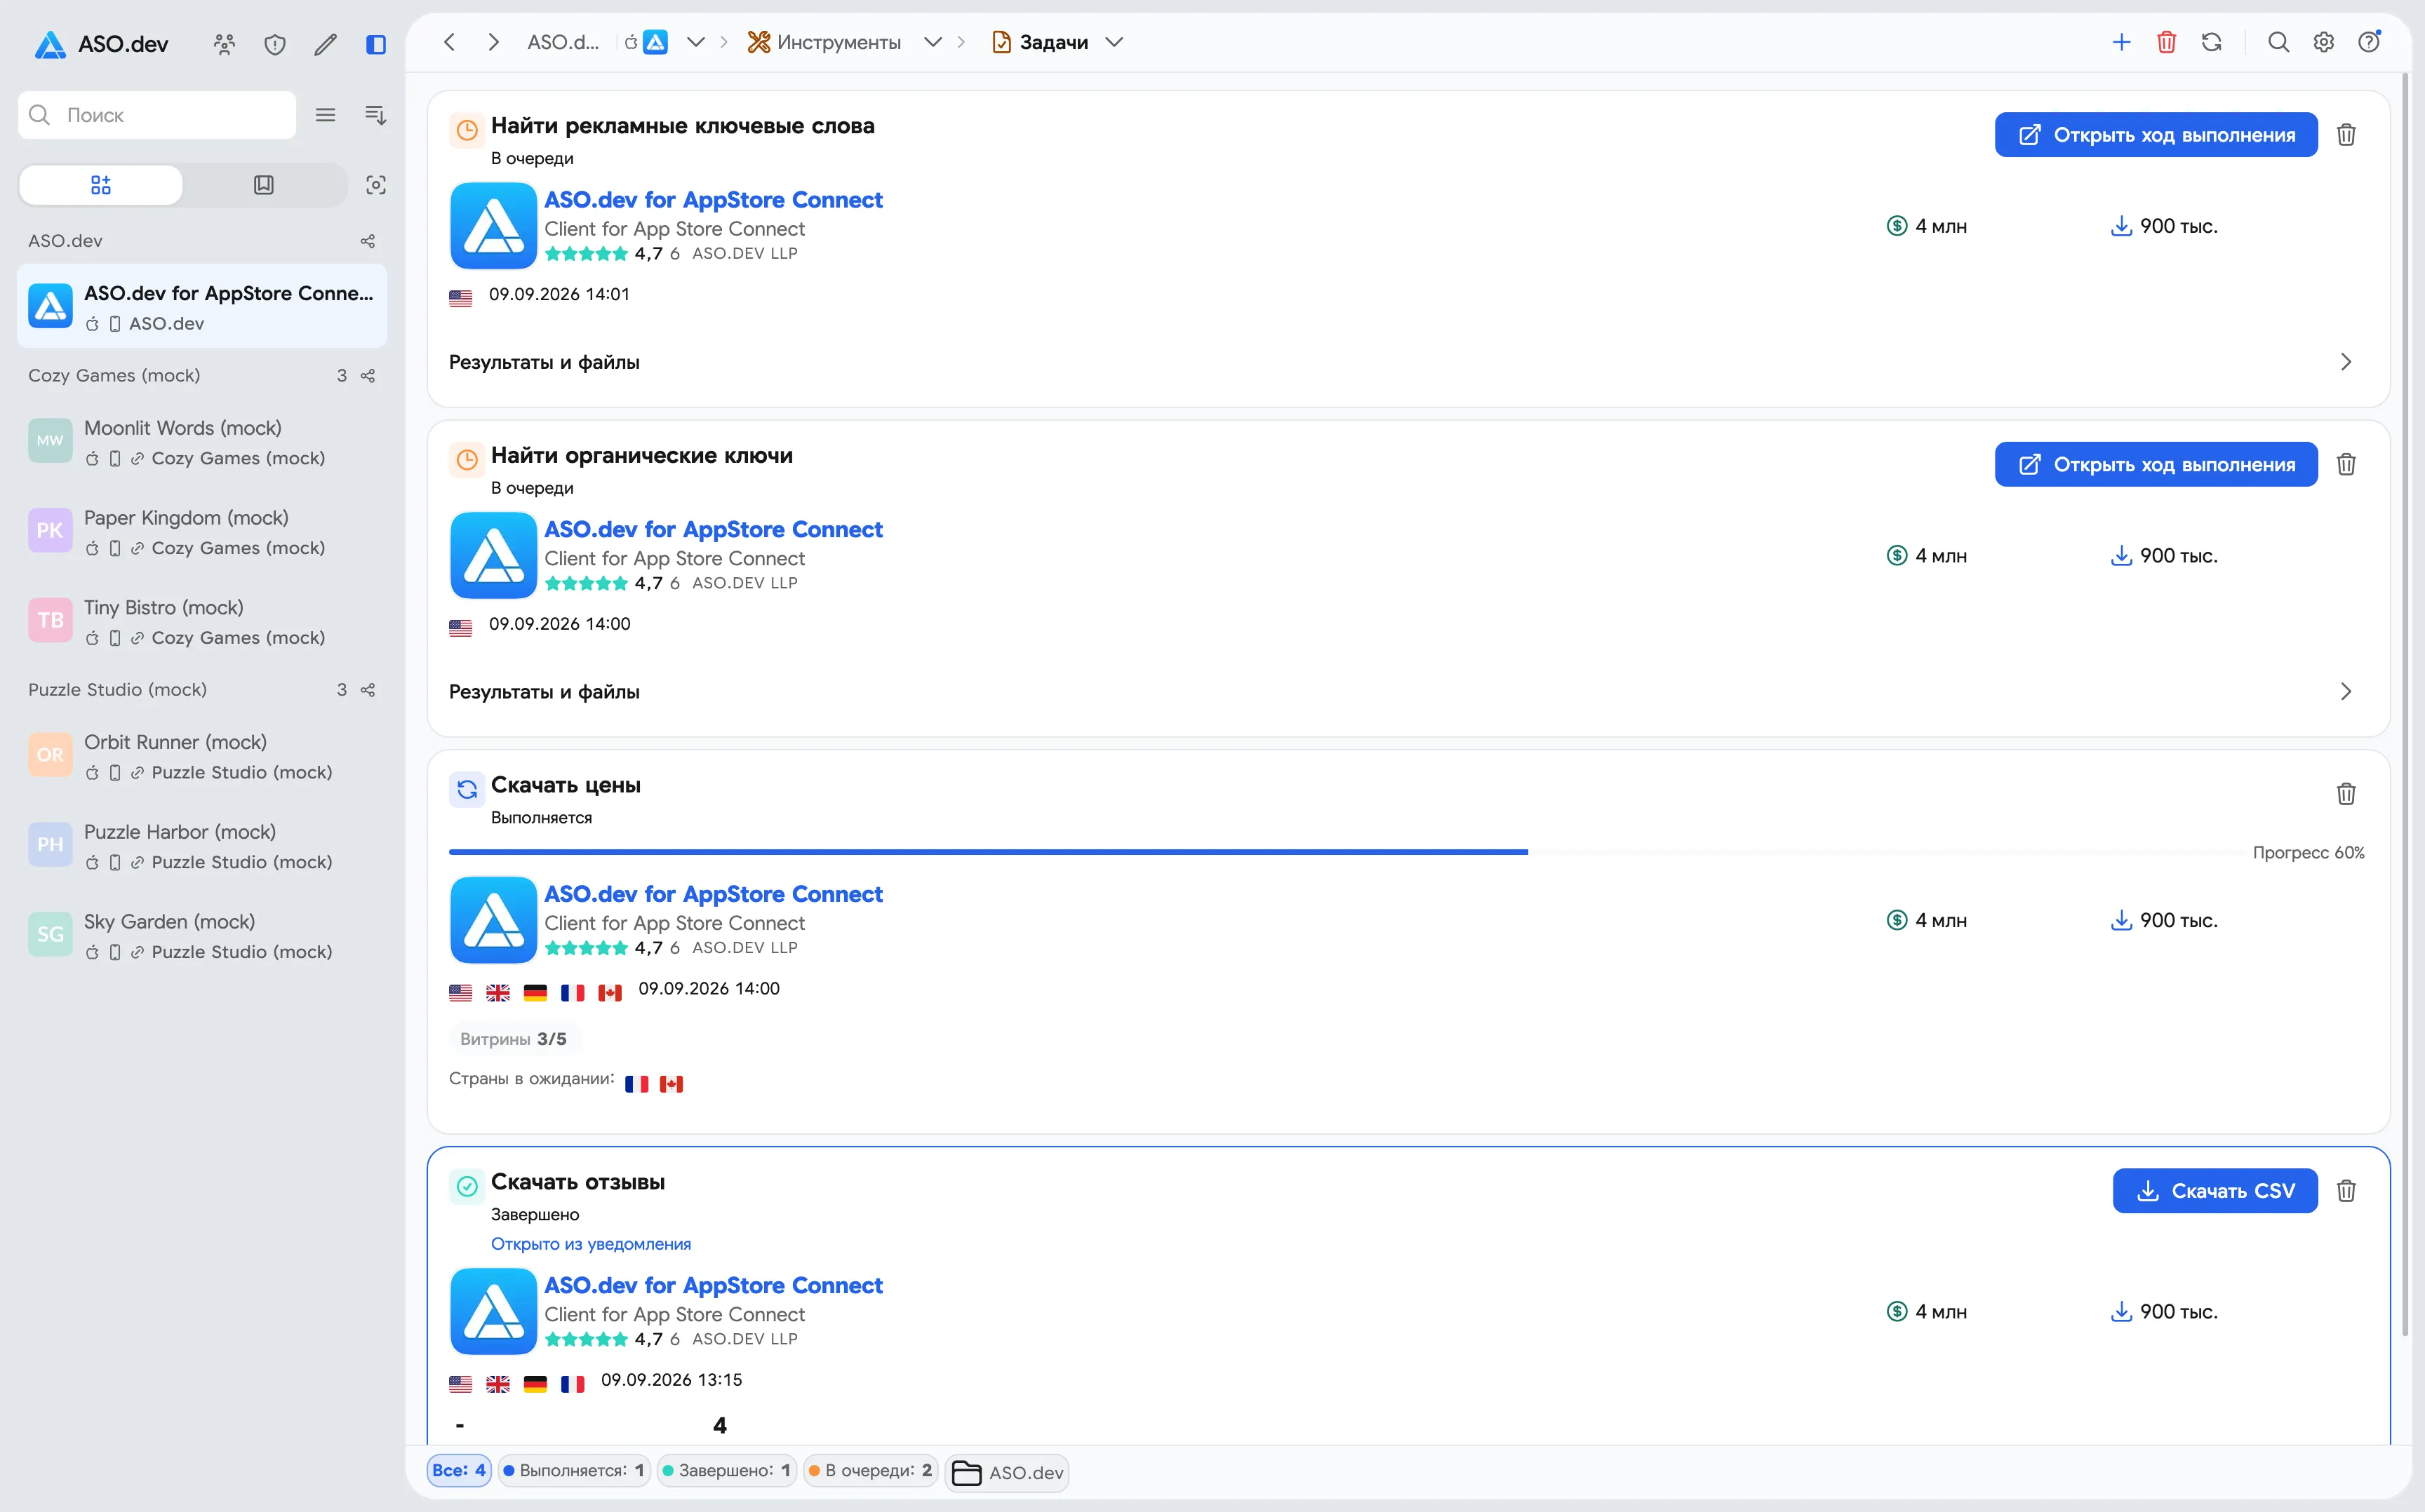Click the focus scan icon
2425x1512 pixels.
376,185
